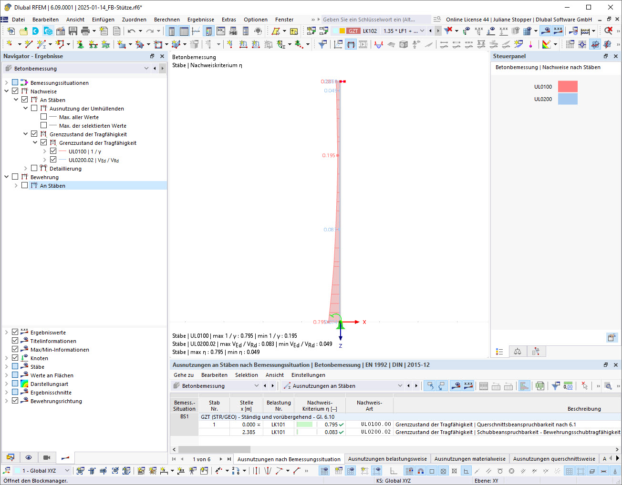Click the GZT design situation button

(353, 31)
